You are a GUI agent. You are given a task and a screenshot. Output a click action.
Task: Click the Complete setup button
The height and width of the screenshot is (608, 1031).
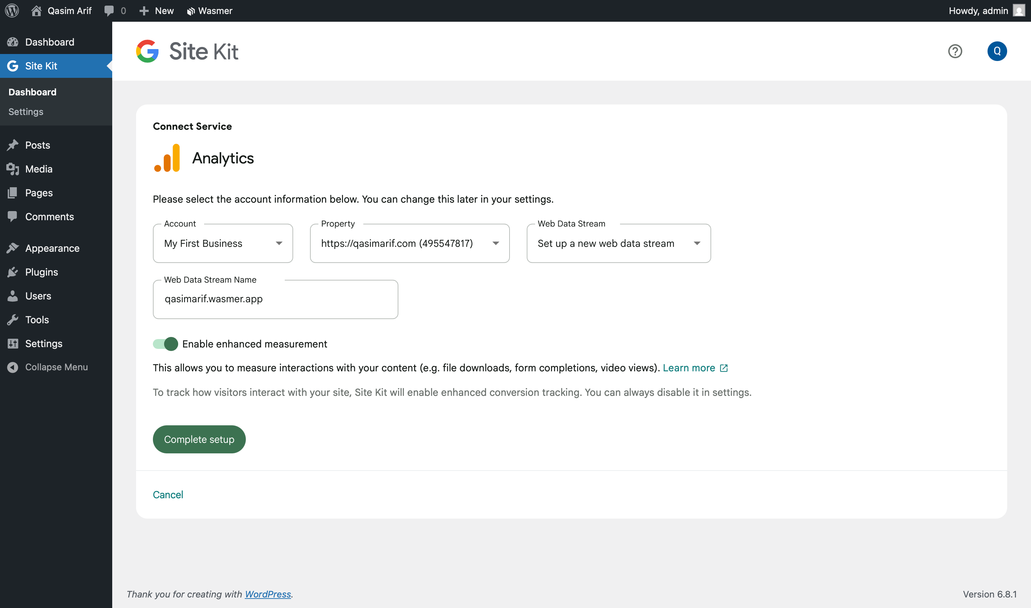[x=199, y=439]
